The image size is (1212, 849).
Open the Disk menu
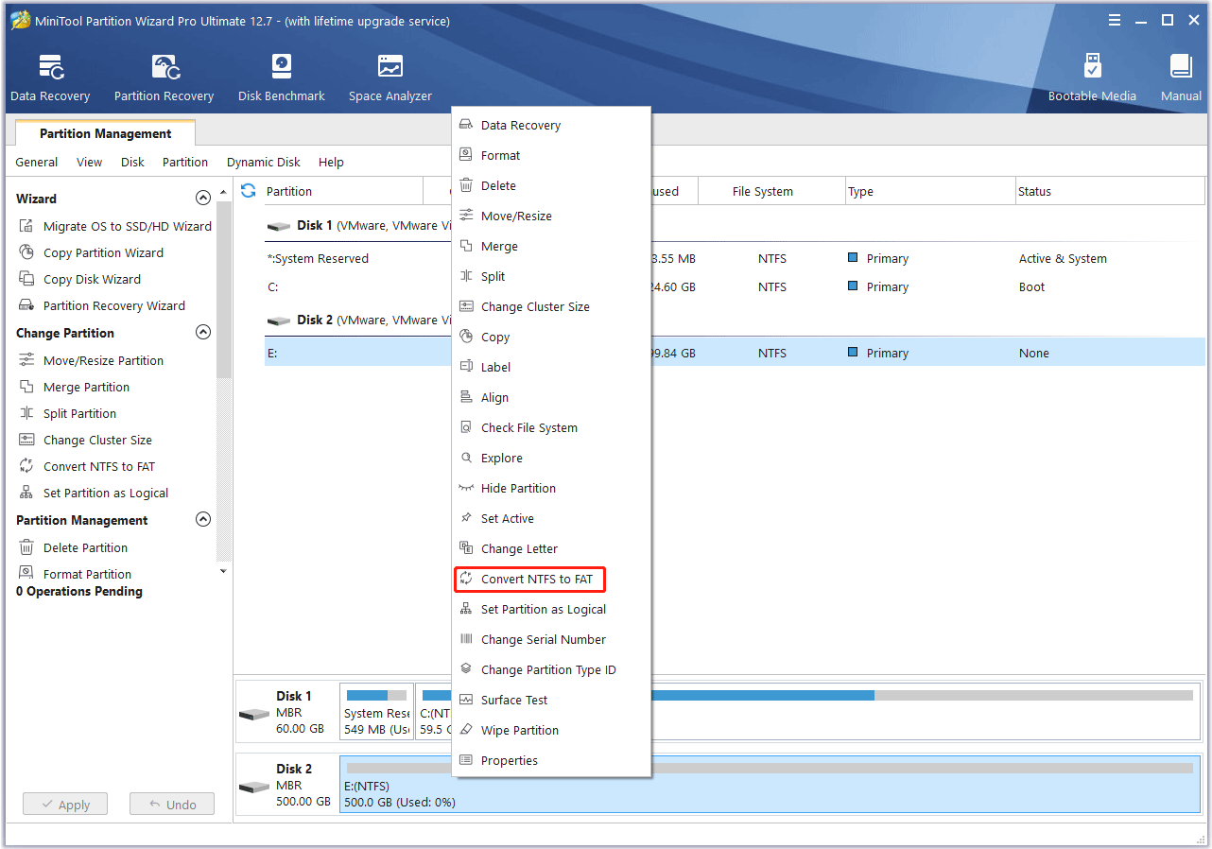point(132,162)
